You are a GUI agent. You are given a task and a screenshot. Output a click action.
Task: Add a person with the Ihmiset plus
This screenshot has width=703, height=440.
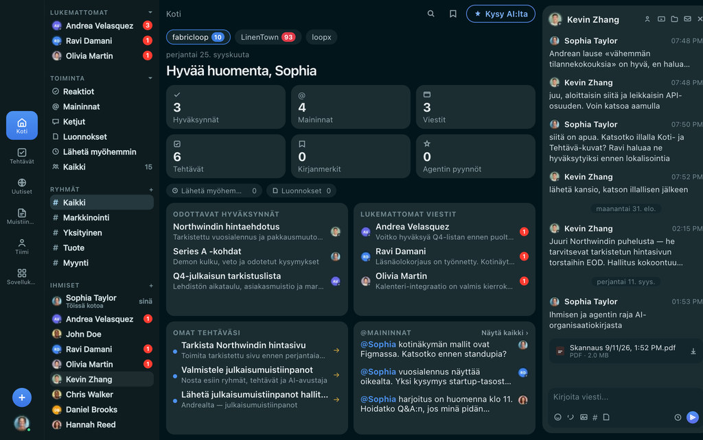click(151, 285)
